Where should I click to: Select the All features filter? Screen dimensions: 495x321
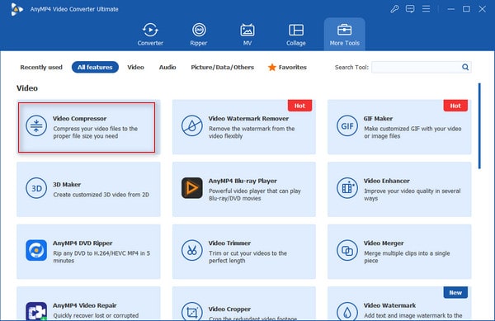95,67
